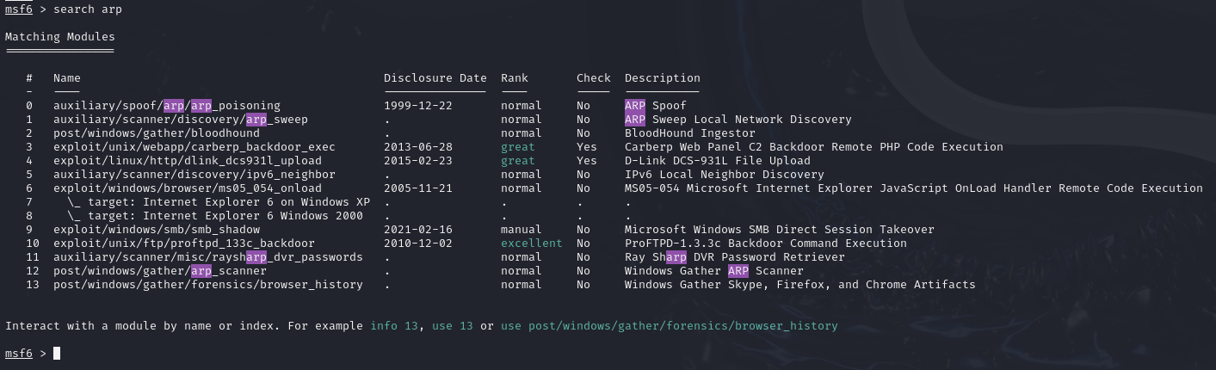
Task: Click the Disclosure Date column header
Action: coord(435,78)
